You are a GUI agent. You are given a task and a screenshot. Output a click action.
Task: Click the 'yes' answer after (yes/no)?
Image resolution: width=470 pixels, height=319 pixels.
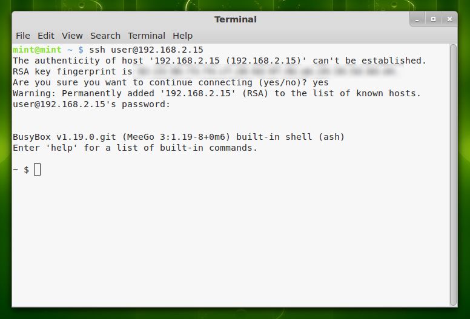[320, 83]
